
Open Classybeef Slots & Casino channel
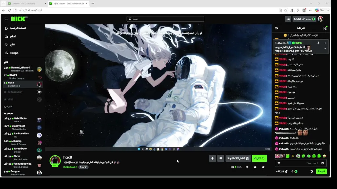point(23,127)
